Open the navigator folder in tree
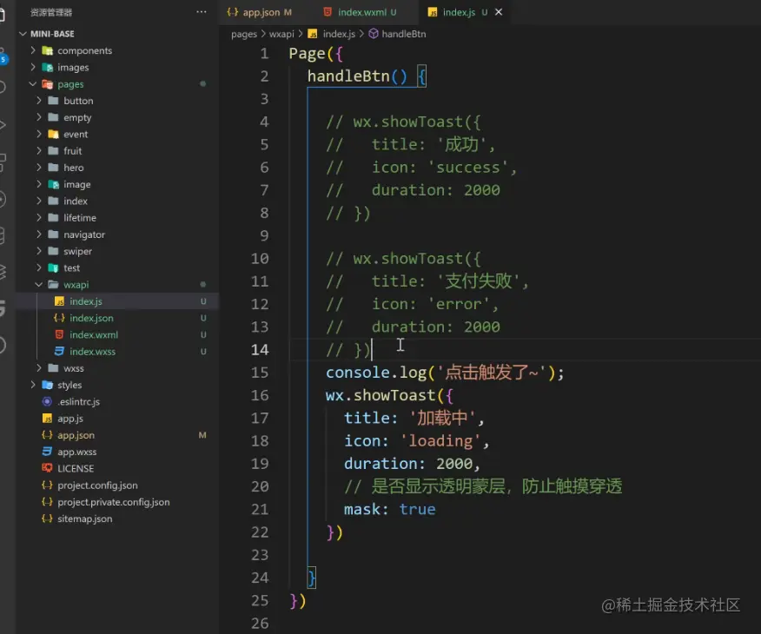 84,234
